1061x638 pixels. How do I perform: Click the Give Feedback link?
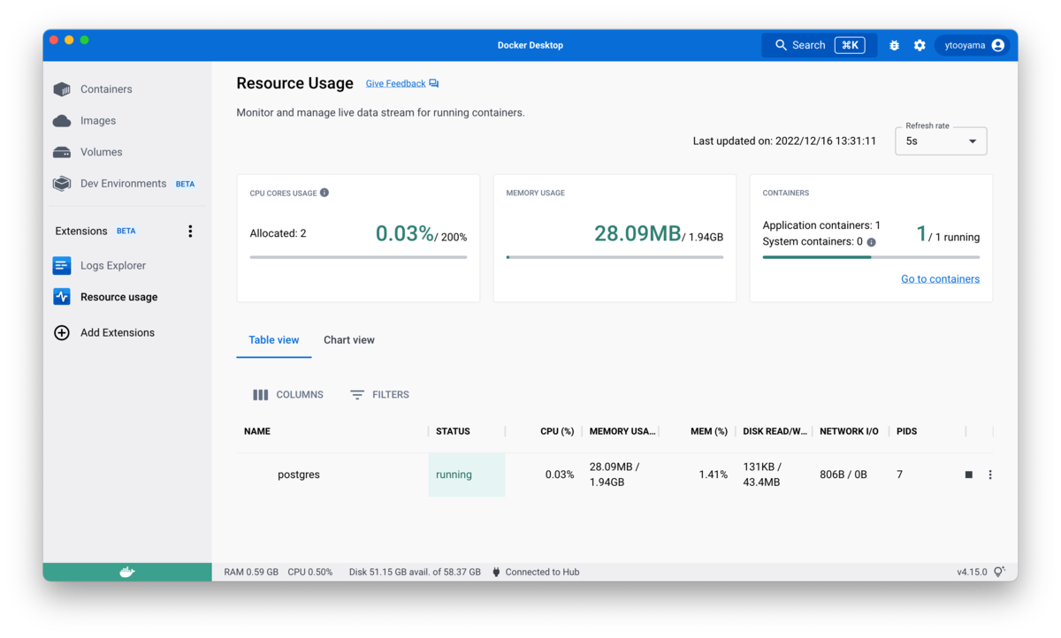(395, 84)
